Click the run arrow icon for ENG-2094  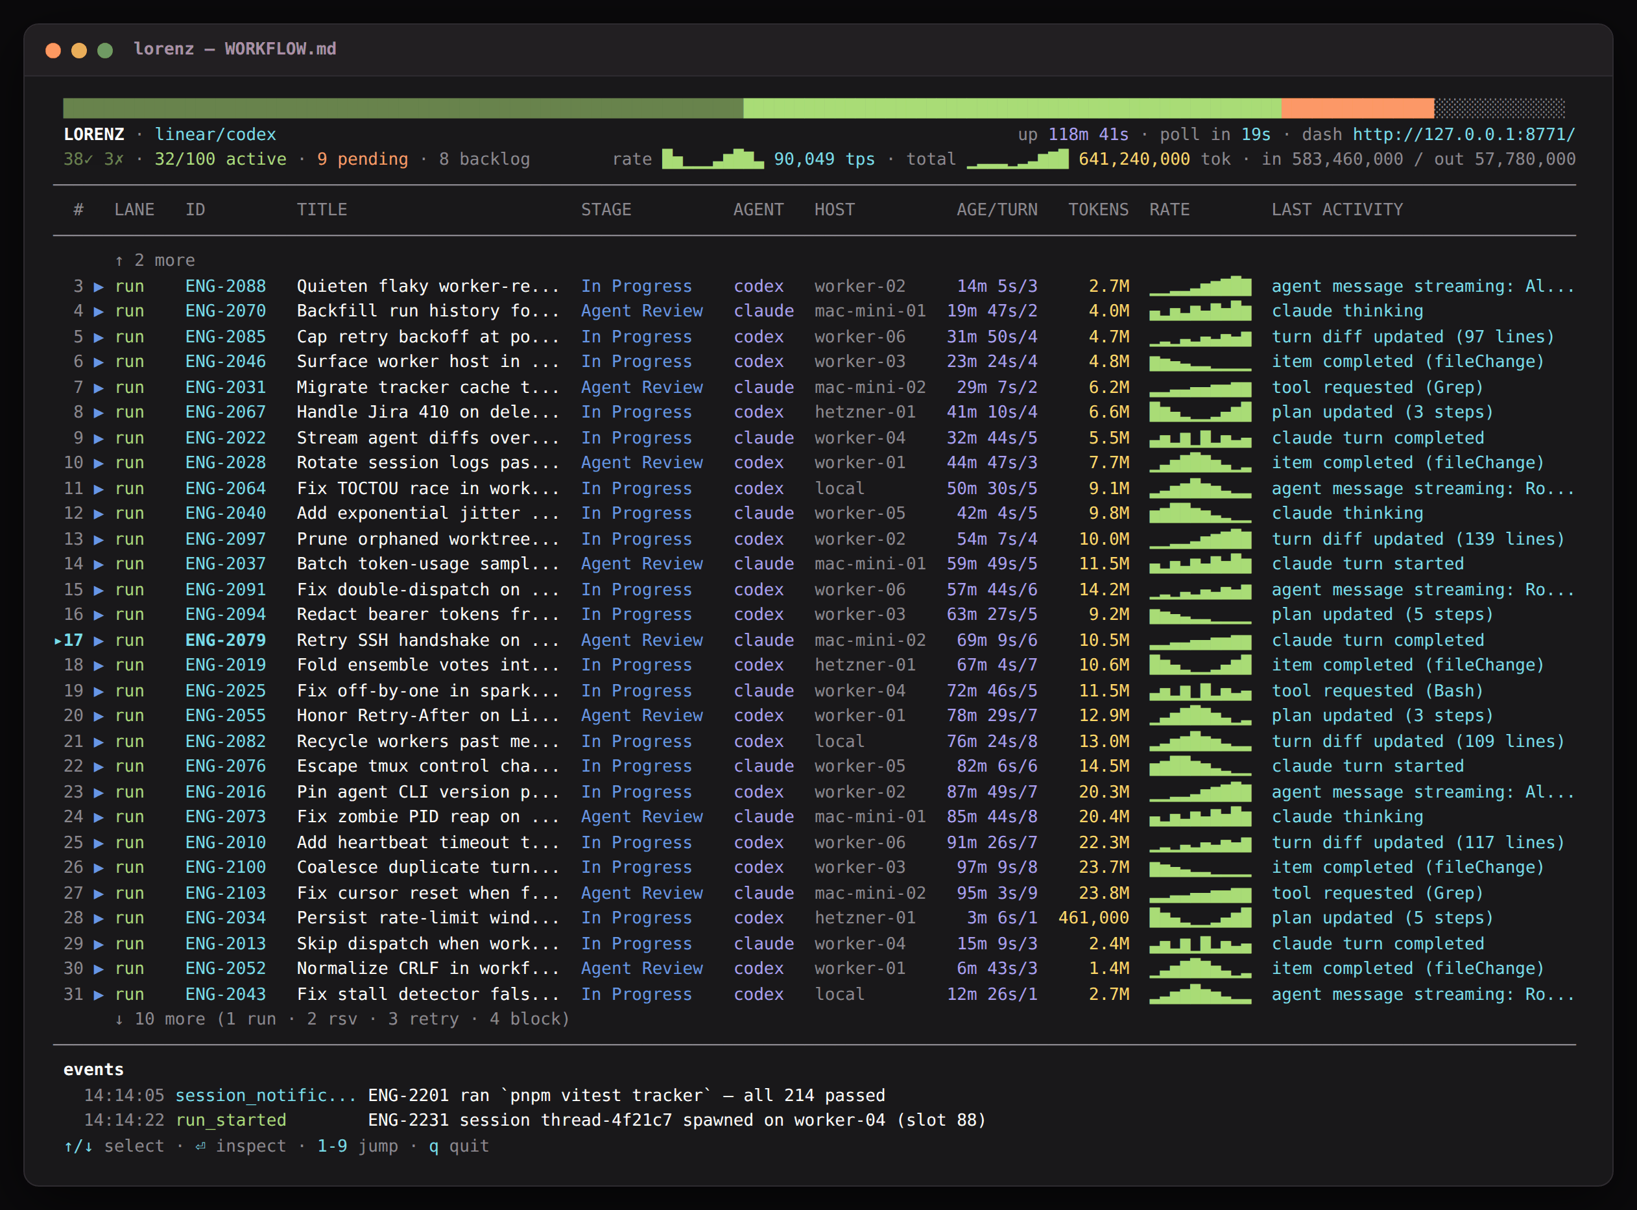pos(99,615)
